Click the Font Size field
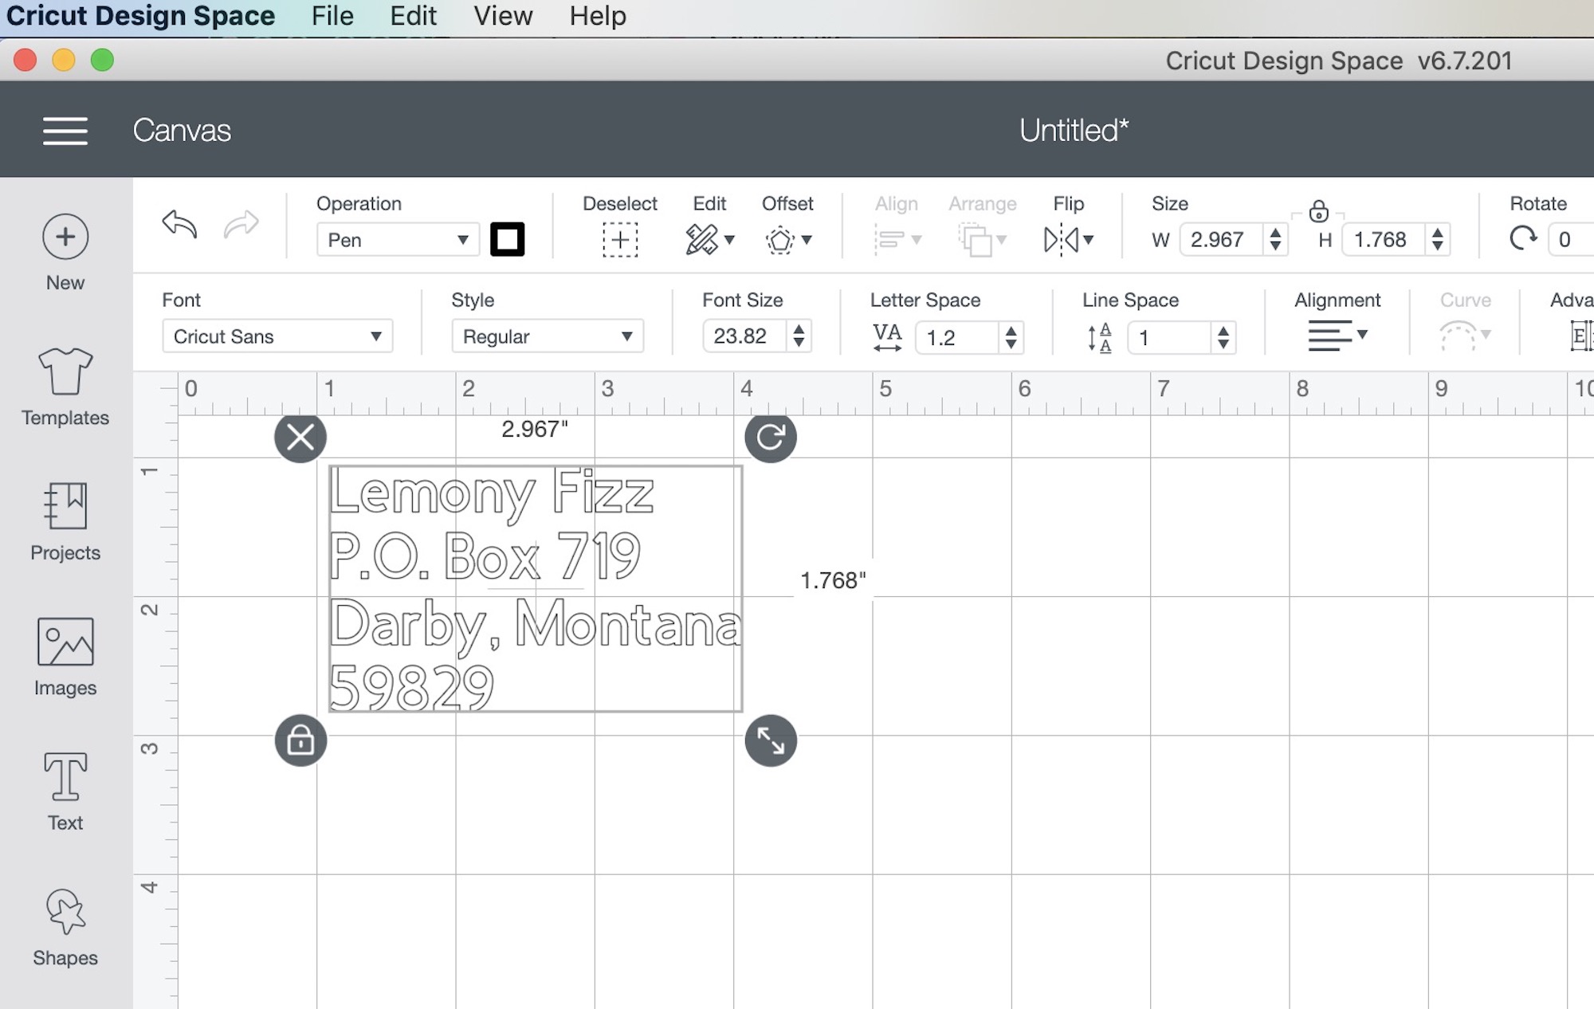The image size is (1594, 1009). (745, 336)
